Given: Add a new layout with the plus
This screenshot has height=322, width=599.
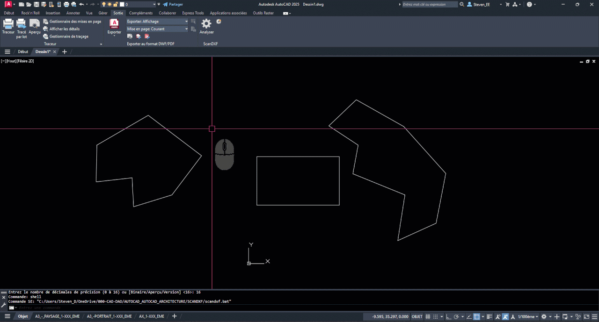Looking at the screenshot, I should [175, 316].
